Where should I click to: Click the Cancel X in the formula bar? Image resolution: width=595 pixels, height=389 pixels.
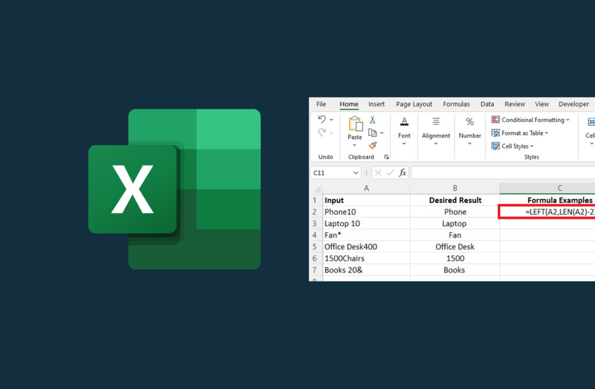click(378, 173)
